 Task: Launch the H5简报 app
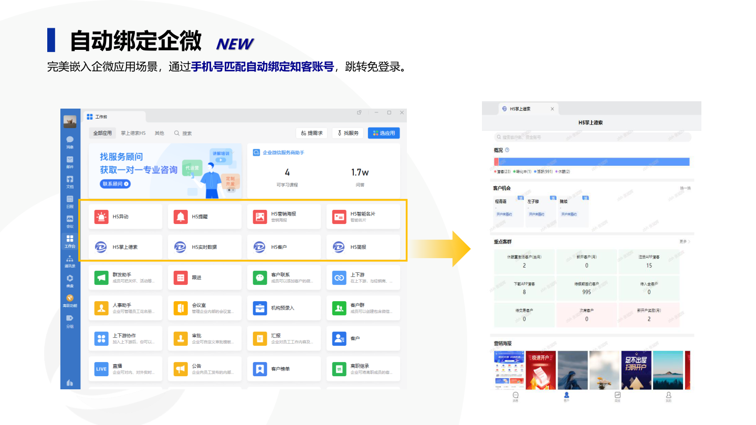click(363, 247)
